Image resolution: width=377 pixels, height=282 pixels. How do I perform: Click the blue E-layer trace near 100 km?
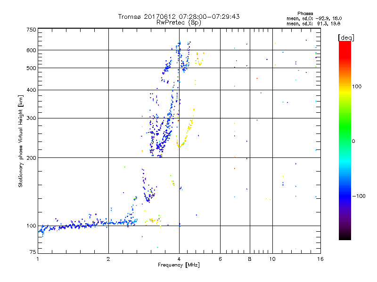tap(85, 225)
